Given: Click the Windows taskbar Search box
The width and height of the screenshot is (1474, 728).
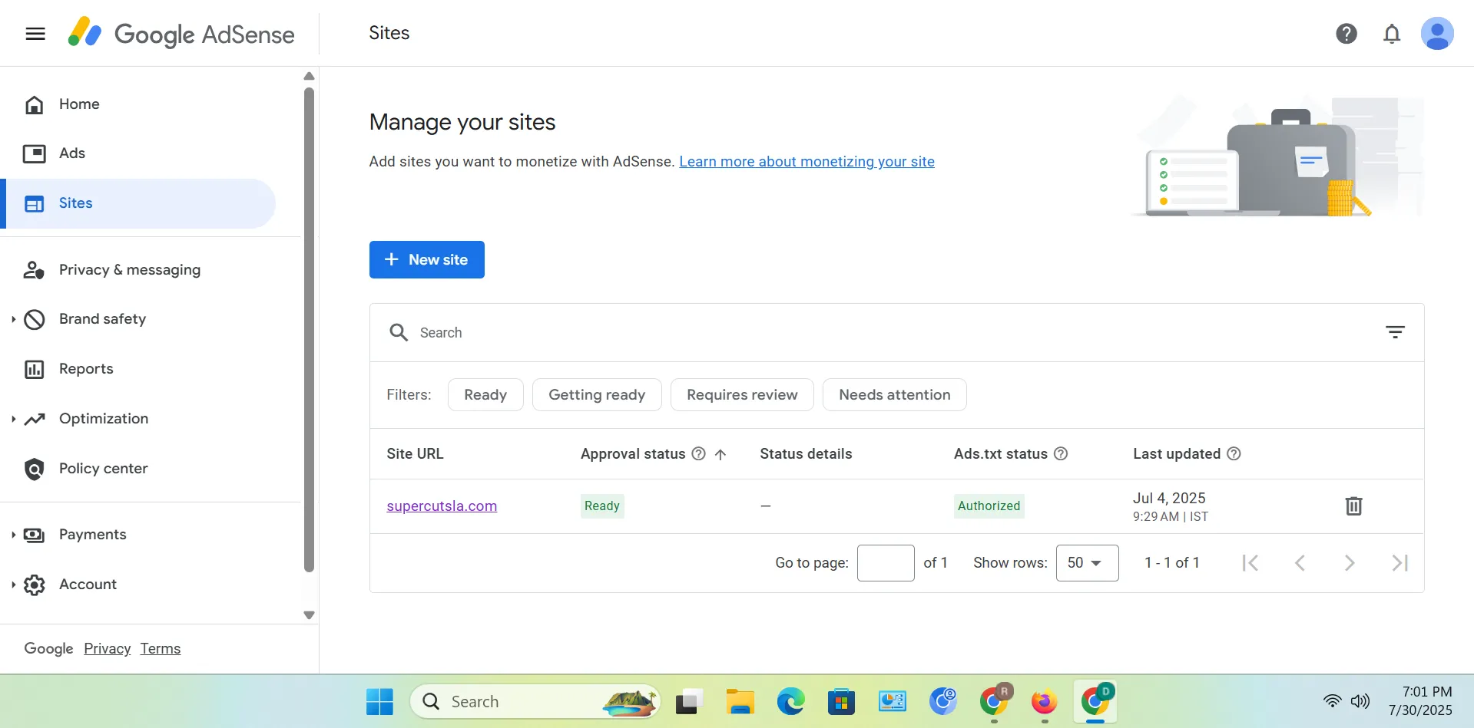Looking at the screenshot, I should tap(535, 701).
